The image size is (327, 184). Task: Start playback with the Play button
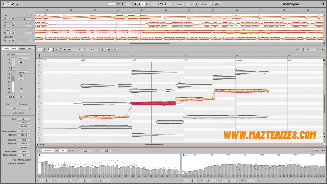(x=143, y=4)
